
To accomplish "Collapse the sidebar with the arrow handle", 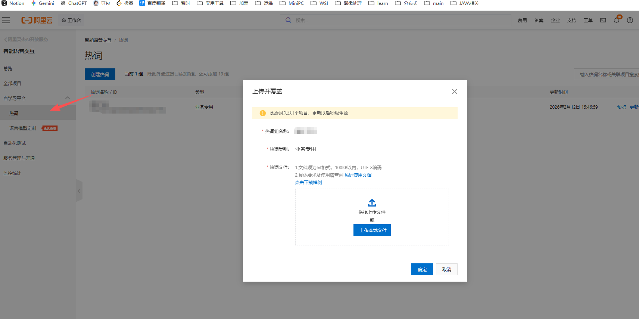I will point(79,191).
